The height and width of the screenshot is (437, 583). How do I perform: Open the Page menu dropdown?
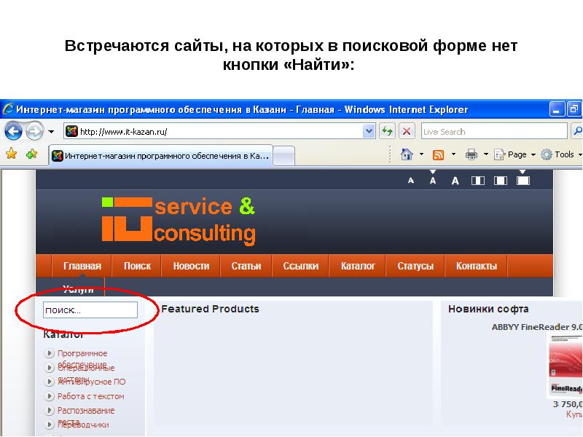517,154
